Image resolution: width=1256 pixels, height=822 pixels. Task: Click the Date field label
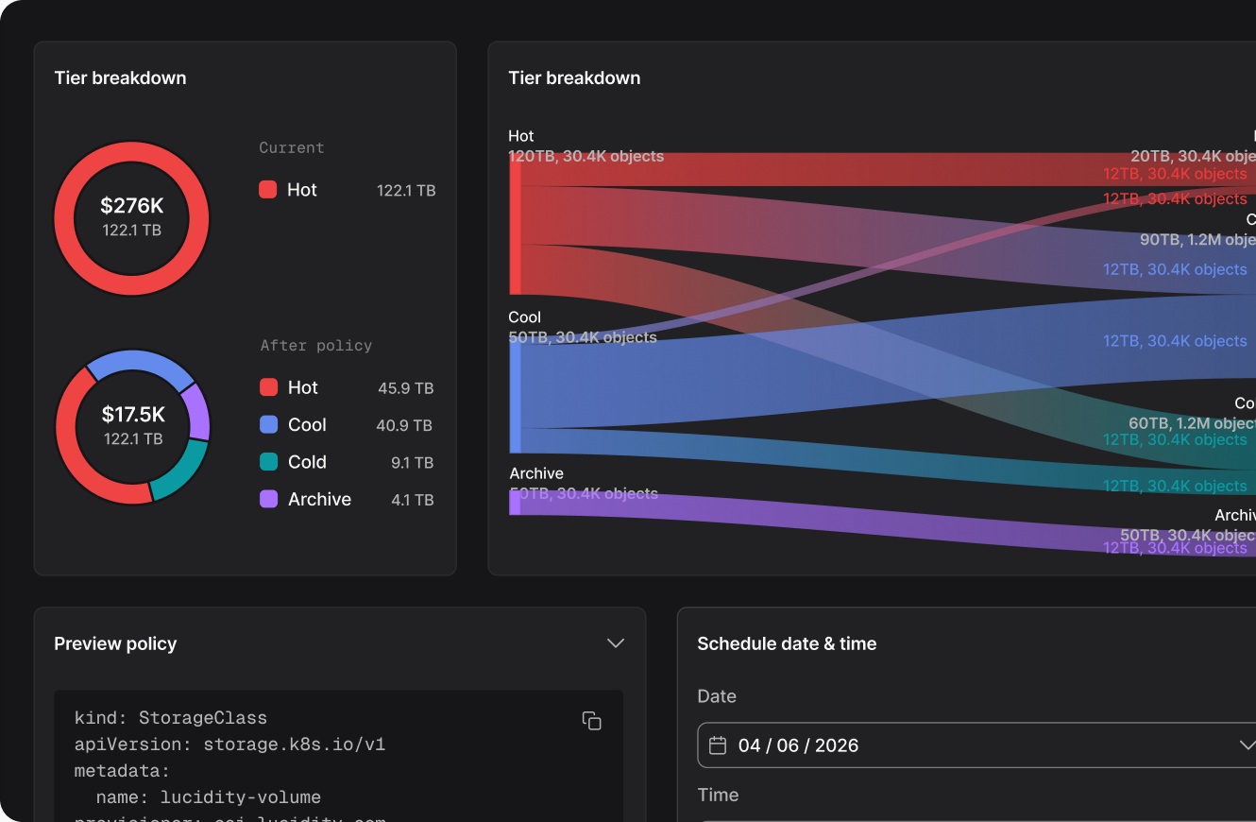coord(717,696)
